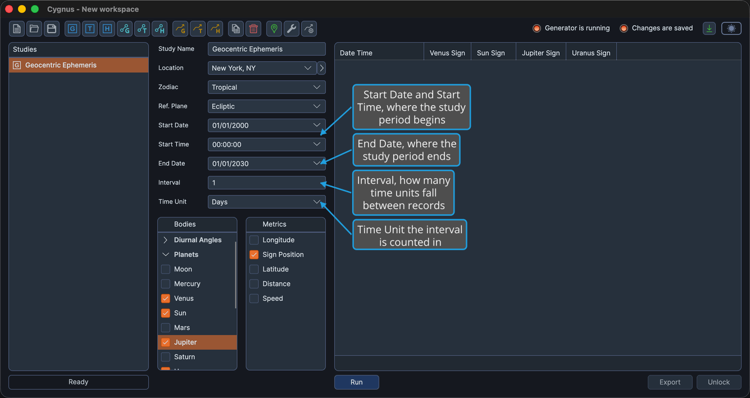Enable the Longitude metric
750x398 pixels.
coord(254,240)
